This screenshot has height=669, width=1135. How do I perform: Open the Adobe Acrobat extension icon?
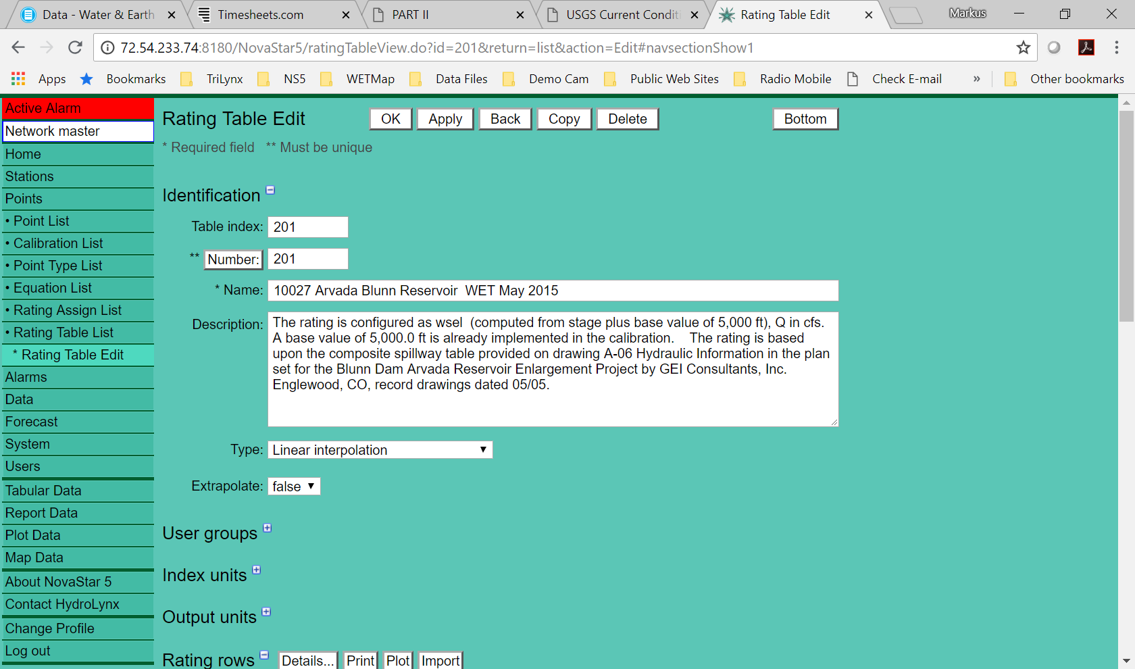[x=1086, y=47]
